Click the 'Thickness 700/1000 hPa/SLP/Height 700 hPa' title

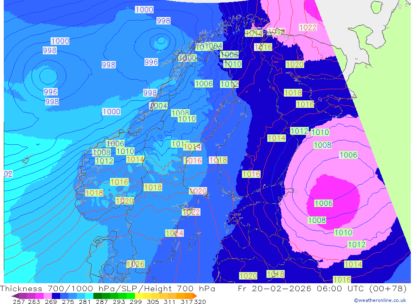[108, 288]
